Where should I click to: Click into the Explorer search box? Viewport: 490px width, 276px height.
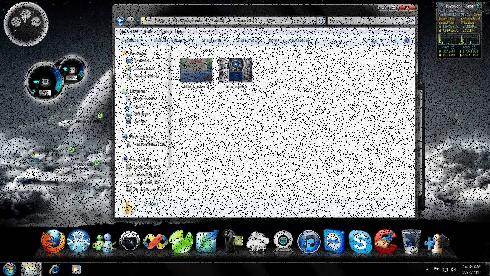click(x=371, y=21)
